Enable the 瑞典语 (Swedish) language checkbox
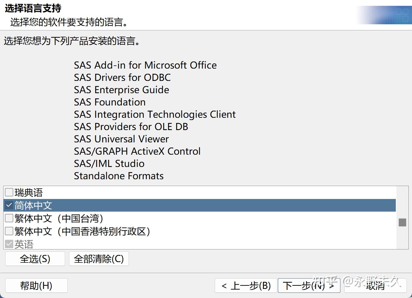412x298 pixels. point(9,192)
